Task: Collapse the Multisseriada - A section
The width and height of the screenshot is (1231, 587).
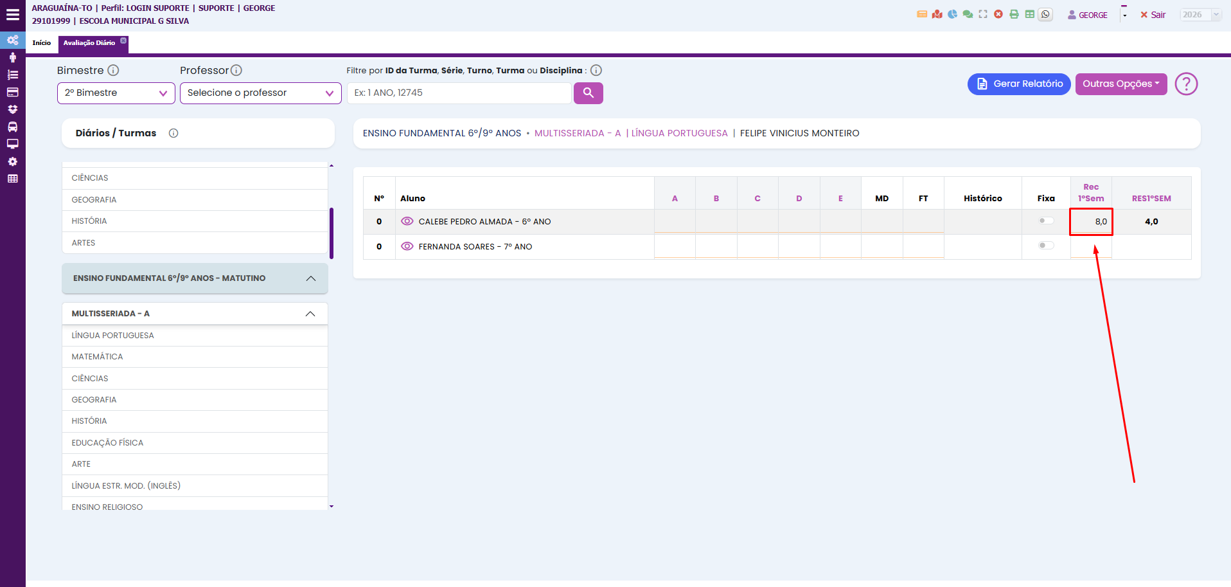Action: click(x=310, y=314)
